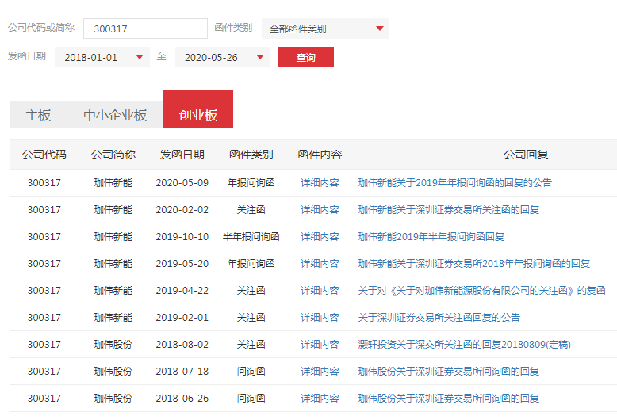
Task: Open 详细内容 for the 2020-05-09 letter
Action: pos(320,183)
